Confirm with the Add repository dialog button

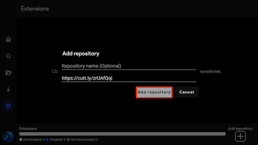(x=154, y=92)
